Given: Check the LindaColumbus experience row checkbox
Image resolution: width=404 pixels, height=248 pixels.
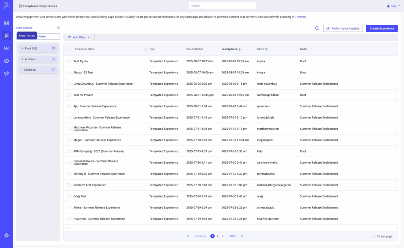Looking at the screenshot, I should tap(69, 84).
